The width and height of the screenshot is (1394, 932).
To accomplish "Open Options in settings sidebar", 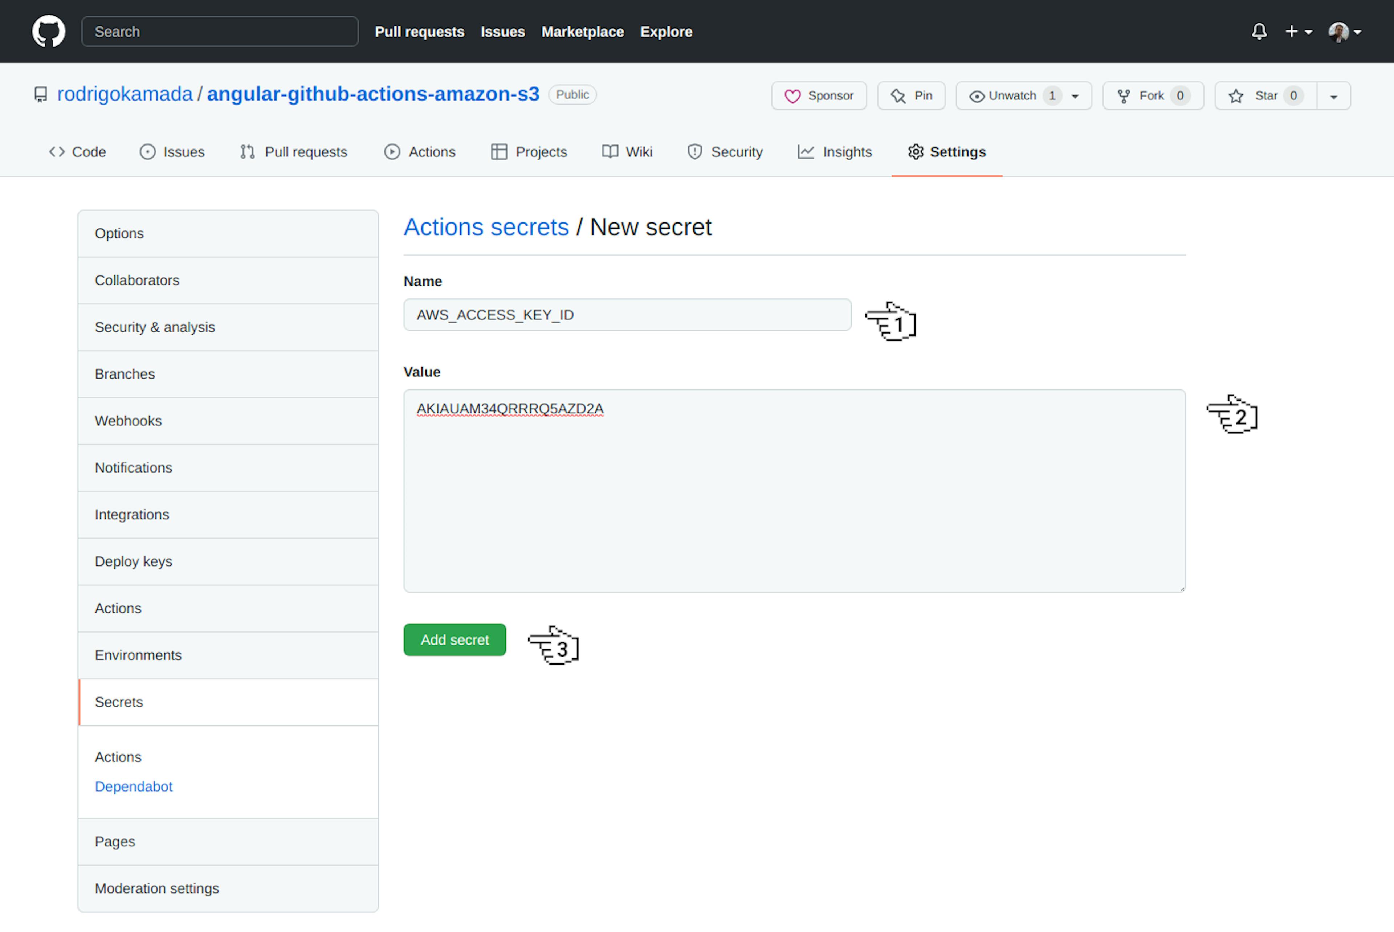I will click(x=228, y=234).
